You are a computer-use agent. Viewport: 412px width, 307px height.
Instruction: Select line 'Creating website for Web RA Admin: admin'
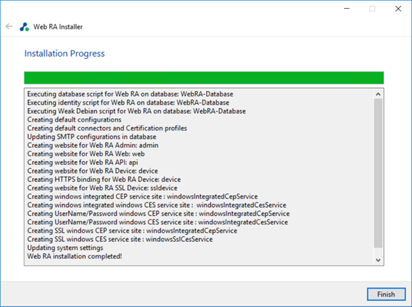[92, 145]
